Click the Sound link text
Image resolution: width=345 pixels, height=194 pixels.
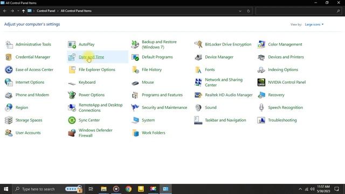[x=211, y=108]
